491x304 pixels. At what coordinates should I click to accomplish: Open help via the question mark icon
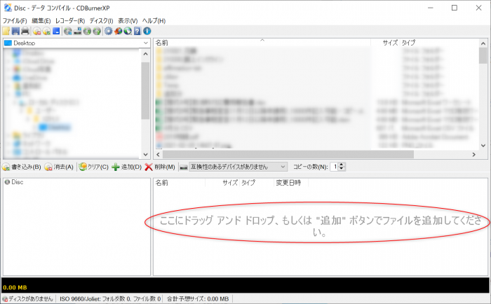137,31
